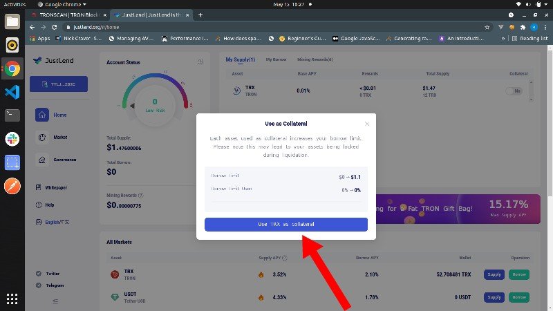Select the My Borrow tab
This screenshot has height=311, width=553.
[x=276, y=59]
